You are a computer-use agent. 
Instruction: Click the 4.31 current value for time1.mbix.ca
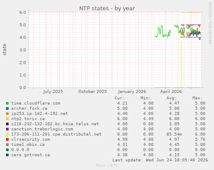coord(122,145)
